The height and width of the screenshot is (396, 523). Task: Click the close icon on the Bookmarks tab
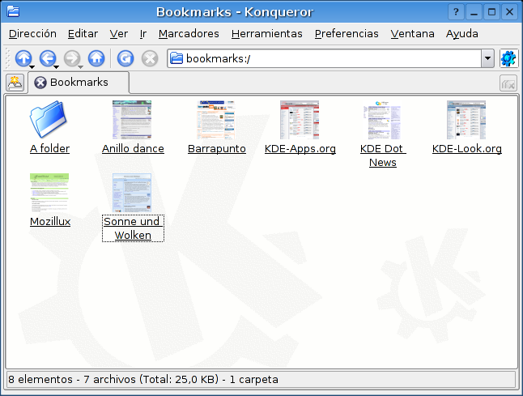coord(40,83)
